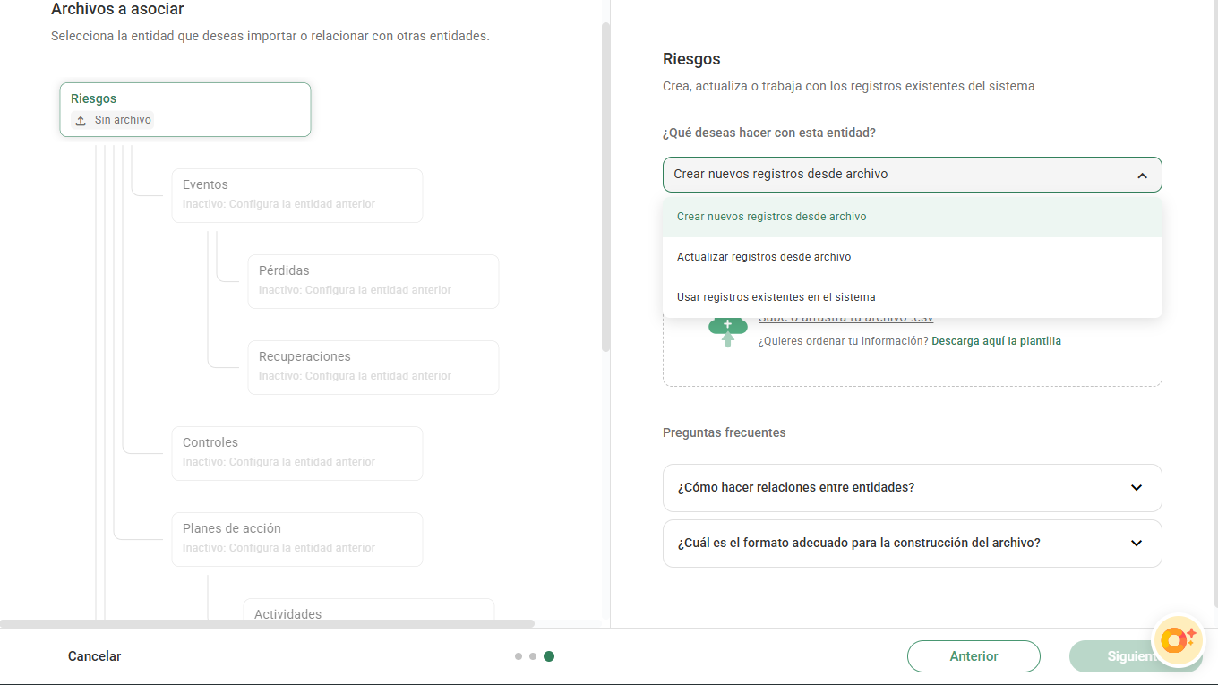Select the Riesgos entity card
Screen dimensions: 1218x685
tap(185, 110)
